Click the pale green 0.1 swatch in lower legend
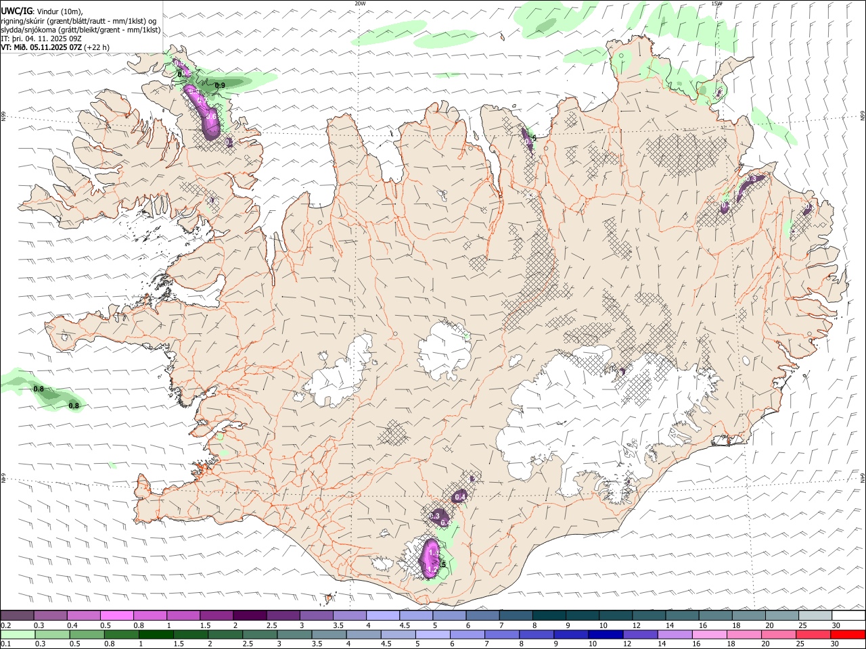The height and width of the screenshot is (649, 866). [x=18, y=634]
